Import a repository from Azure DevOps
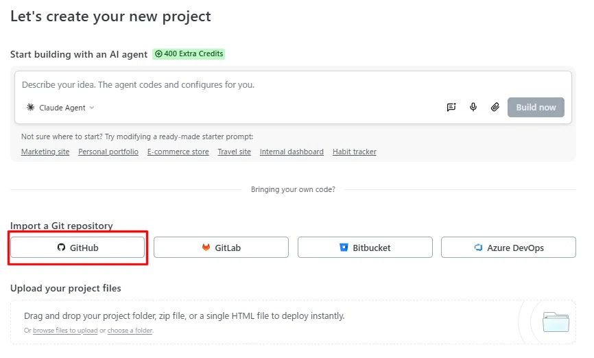The image size is (594, 358). 508,248
